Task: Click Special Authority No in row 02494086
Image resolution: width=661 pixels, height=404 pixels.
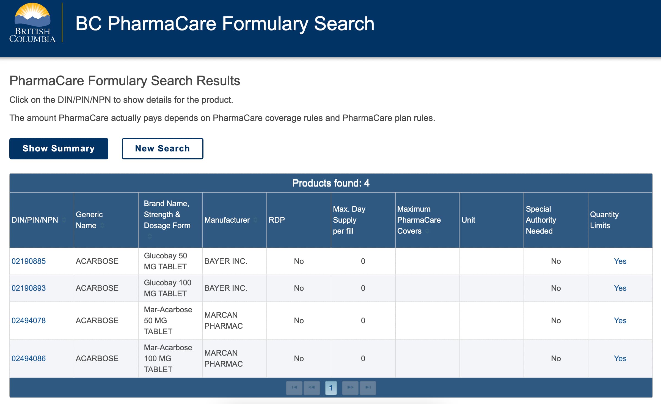Action: pyautogui.click(x=556, y=358)
